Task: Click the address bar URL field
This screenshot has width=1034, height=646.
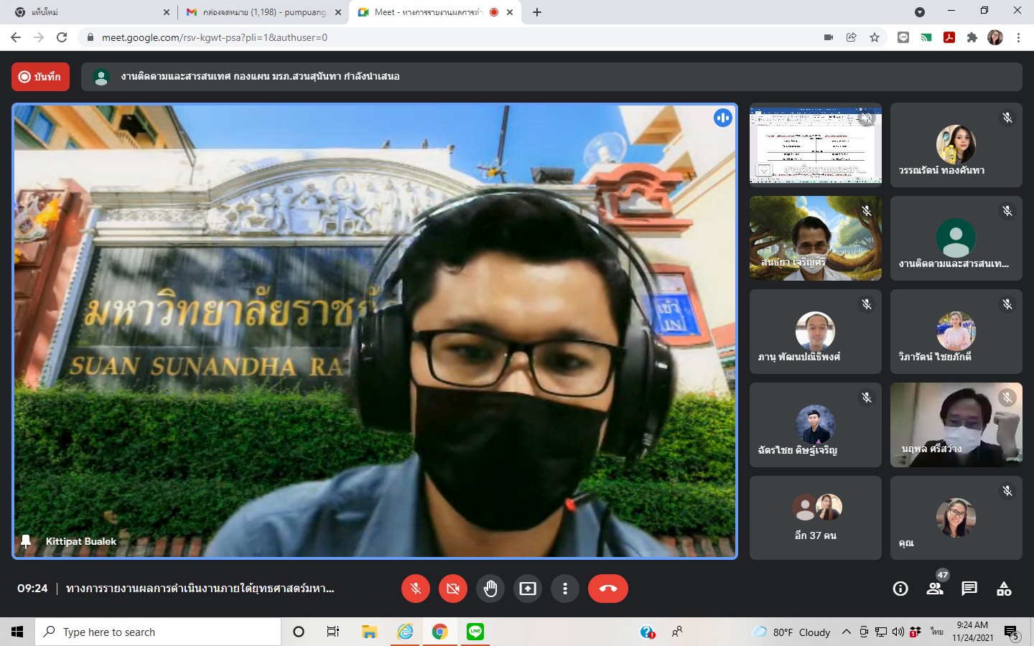Action: tap(431, 37)
